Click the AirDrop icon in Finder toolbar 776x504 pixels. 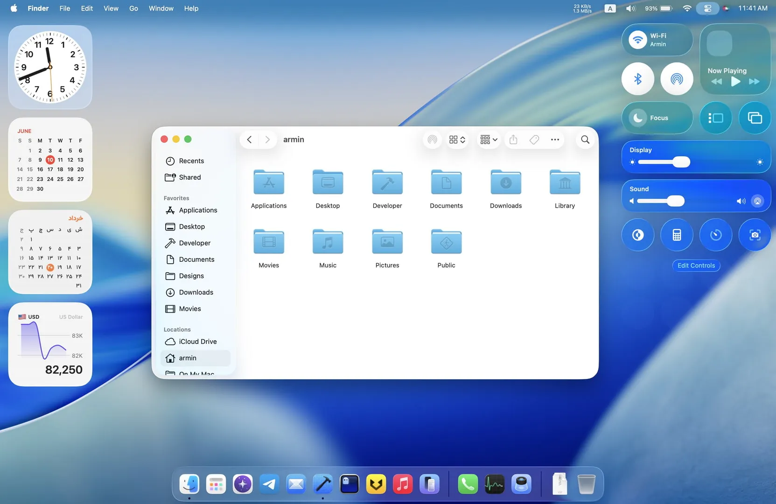coord(433,140)
